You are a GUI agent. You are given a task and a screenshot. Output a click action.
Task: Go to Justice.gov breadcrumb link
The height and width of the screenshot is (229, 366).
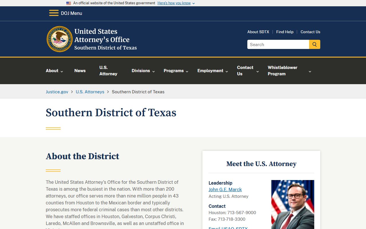point(57,92)
